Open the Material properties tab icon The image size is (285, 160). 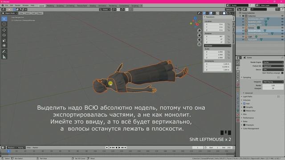point(238,115)
